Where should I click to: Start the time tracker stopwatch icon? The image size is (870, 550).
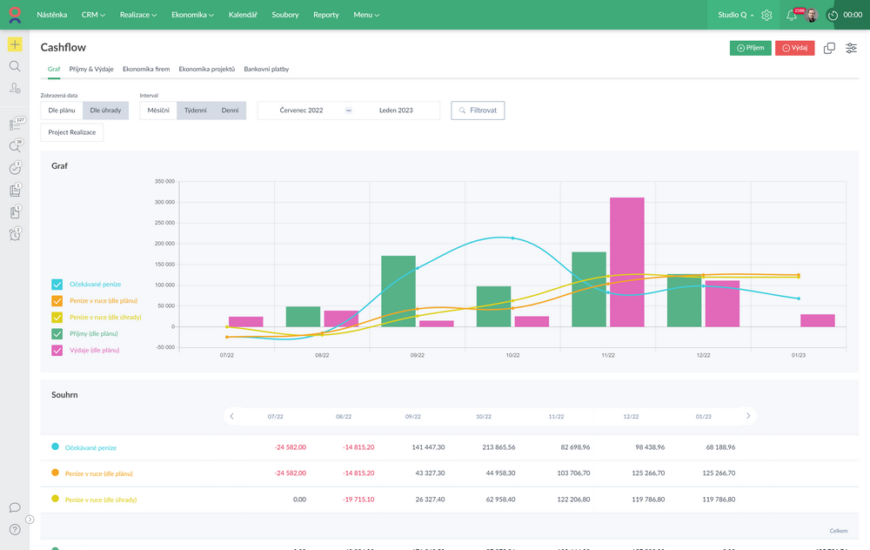coord(833,15)
